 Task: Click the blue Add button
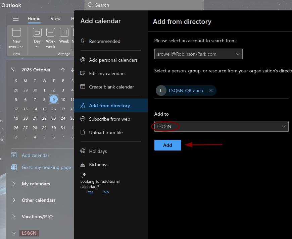[167, 145]
